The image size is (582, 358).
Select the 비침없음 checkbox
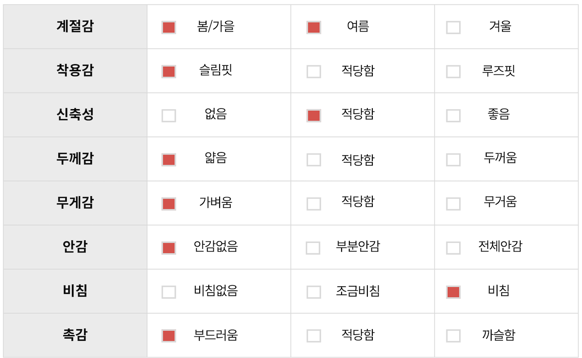pos(169,292)
